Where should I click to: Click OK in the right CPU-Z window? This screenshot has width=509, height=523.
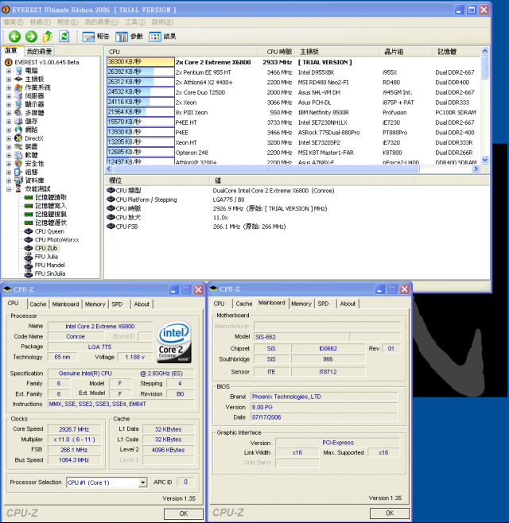pos(390,513)
